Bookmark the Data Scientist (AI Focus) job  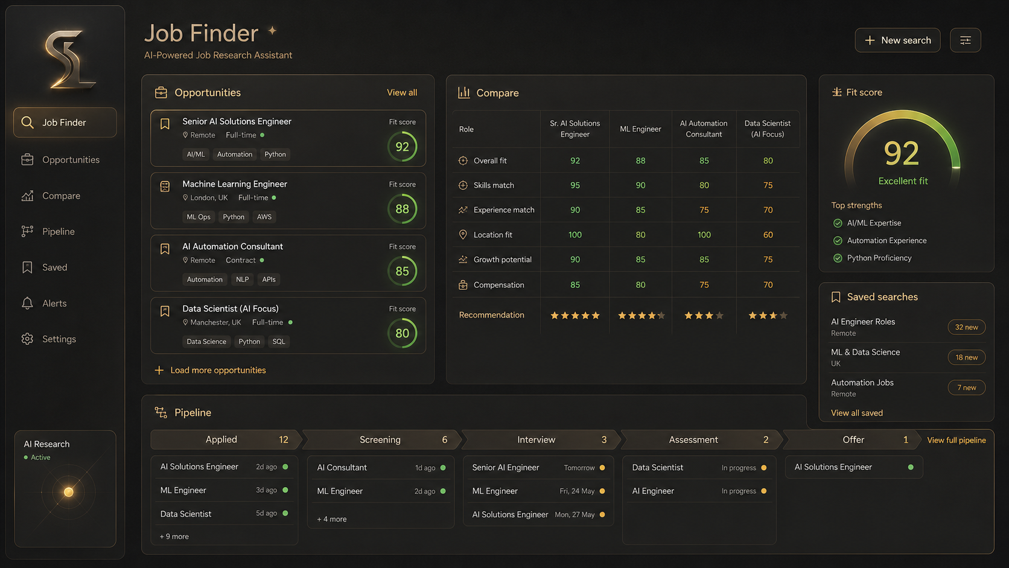click(x=165, y=311)
